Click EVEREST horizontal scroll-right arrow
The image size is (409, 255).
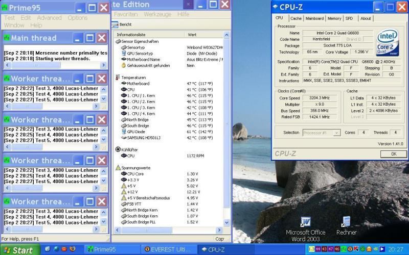click(x=219, y=230)
